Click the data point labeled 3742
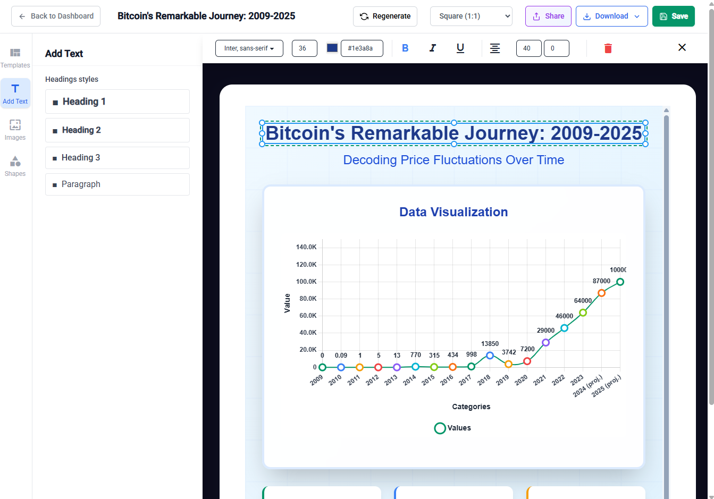This screenshot has height=499, width=714. pos(508,364)
